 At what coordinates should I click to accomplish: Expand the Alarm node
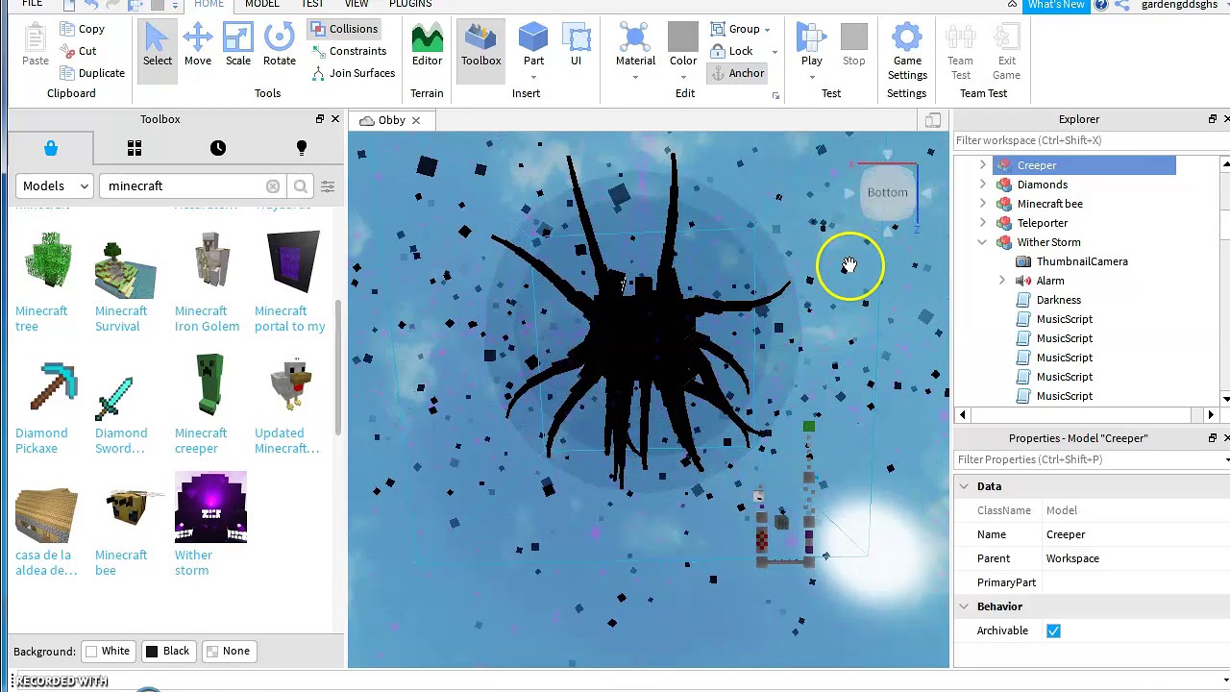point(1001,281)
